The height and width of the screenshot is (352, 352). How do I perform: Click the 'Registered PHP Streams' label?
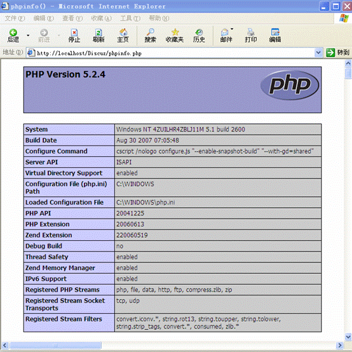(x=62, y=290)
